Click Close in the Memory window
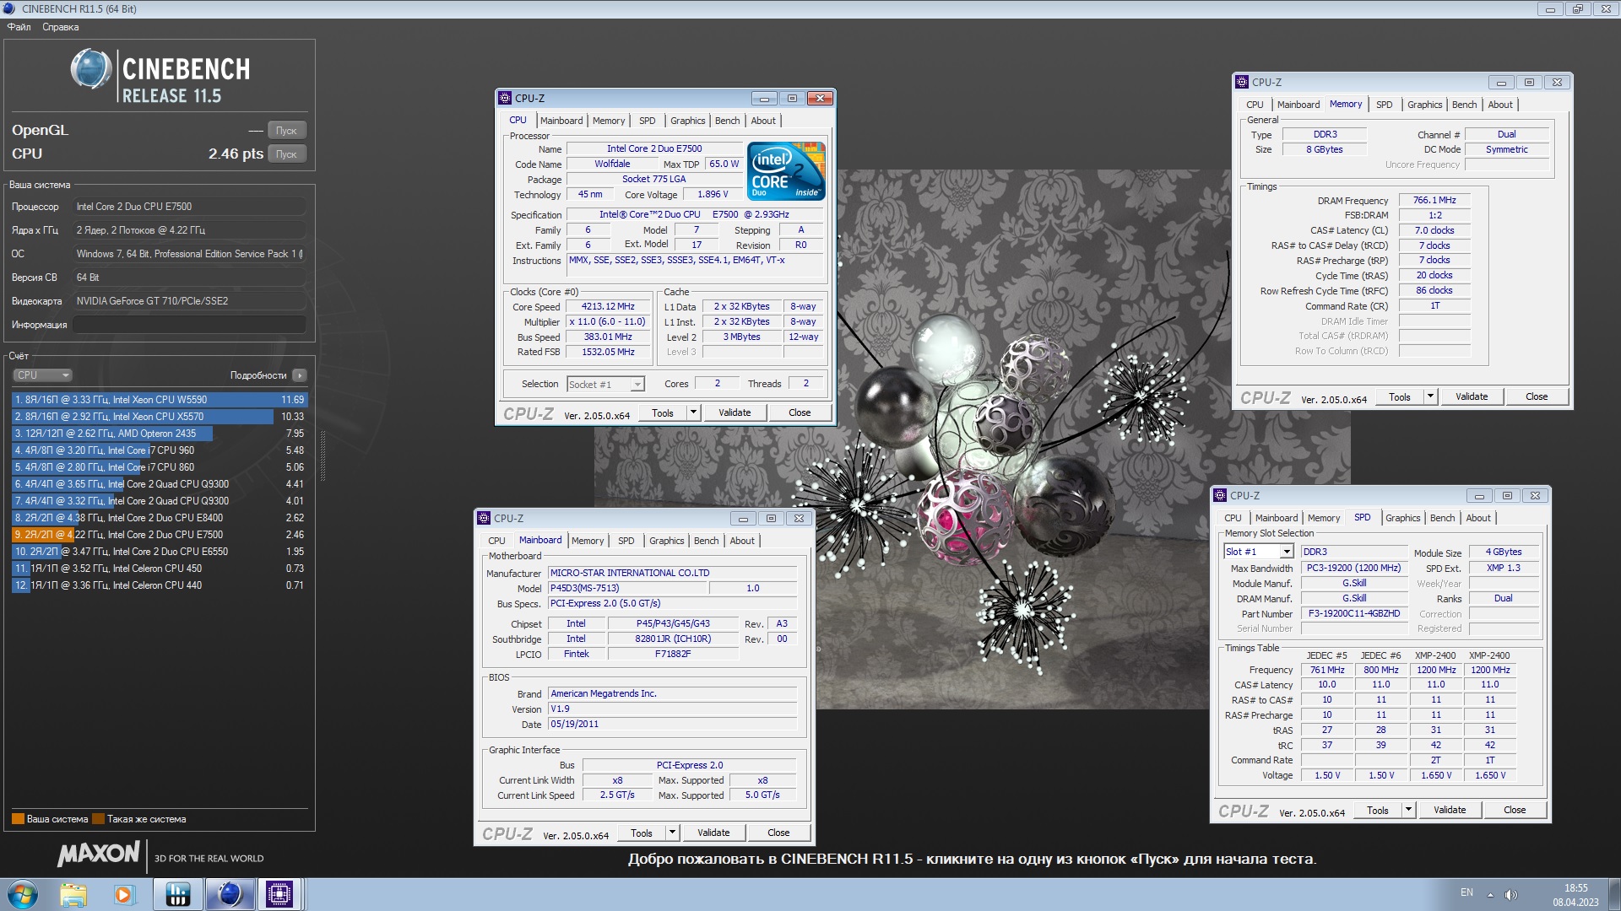1621x911 pixels. click(1537, 396)
